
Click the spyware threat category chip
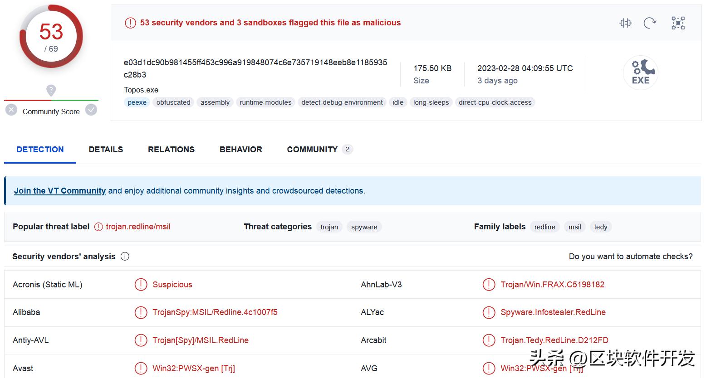[x=364, y=227]
